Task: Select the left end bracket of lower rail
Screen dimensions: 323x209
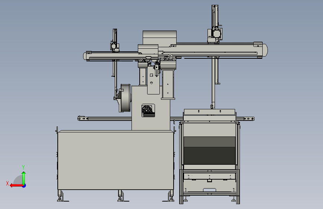Action: 83,119
